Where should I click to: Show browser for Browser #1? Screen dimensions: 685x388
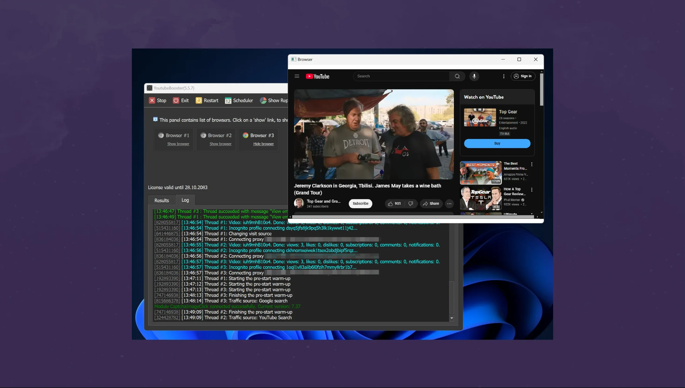(x=178, y=144)
